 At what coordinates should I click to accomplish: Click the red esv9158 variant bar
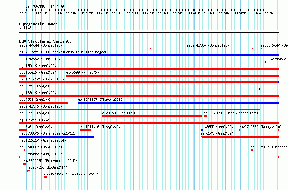point(152,116)
